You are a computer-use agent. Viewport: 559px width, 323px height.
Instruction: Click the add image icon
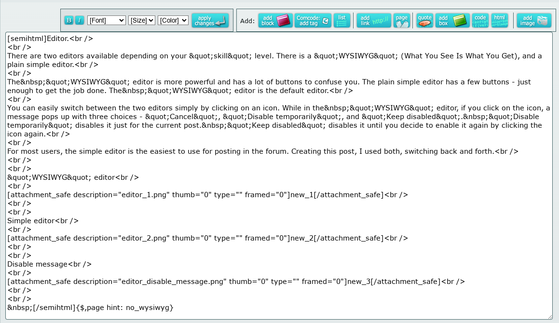pyautogui.click(x=534, y=20)
